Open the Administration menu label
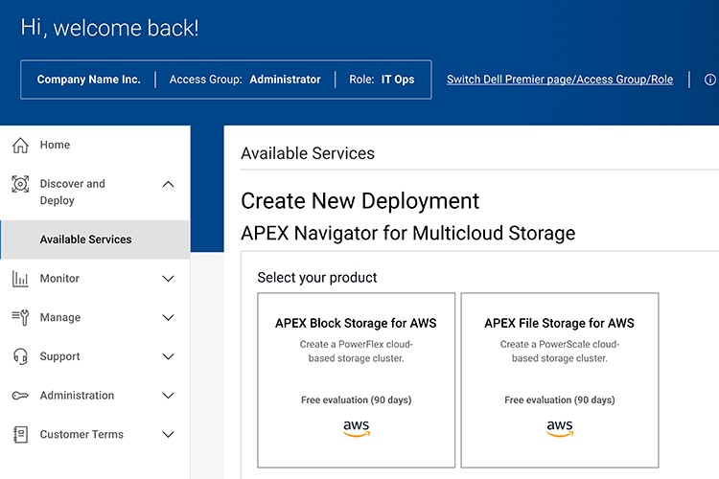The height and width of the screenshot is (479, 719). tap(77, 395)
